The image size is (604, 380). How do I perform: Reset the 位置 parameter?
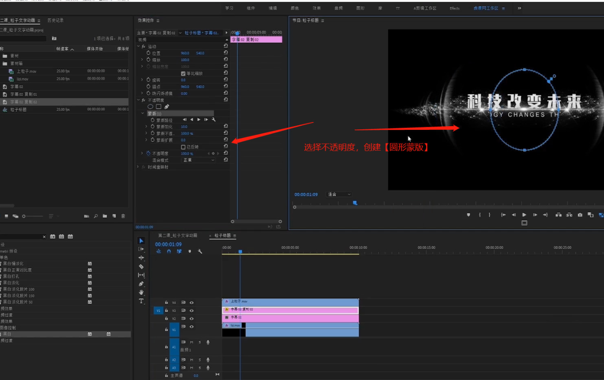[x=226, y=53]
